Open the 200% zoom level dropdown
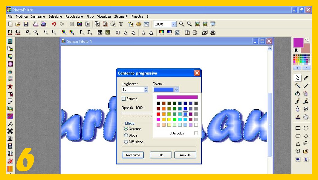The width and height of the screenshot is (318, 180). [174, 24]
